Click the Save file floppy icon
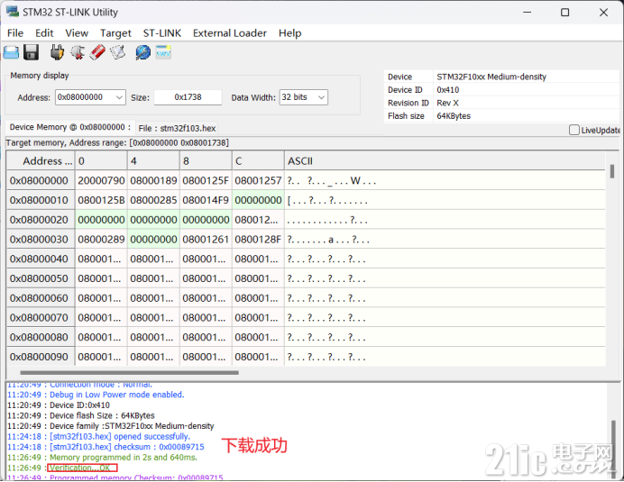 pos(31,52)
